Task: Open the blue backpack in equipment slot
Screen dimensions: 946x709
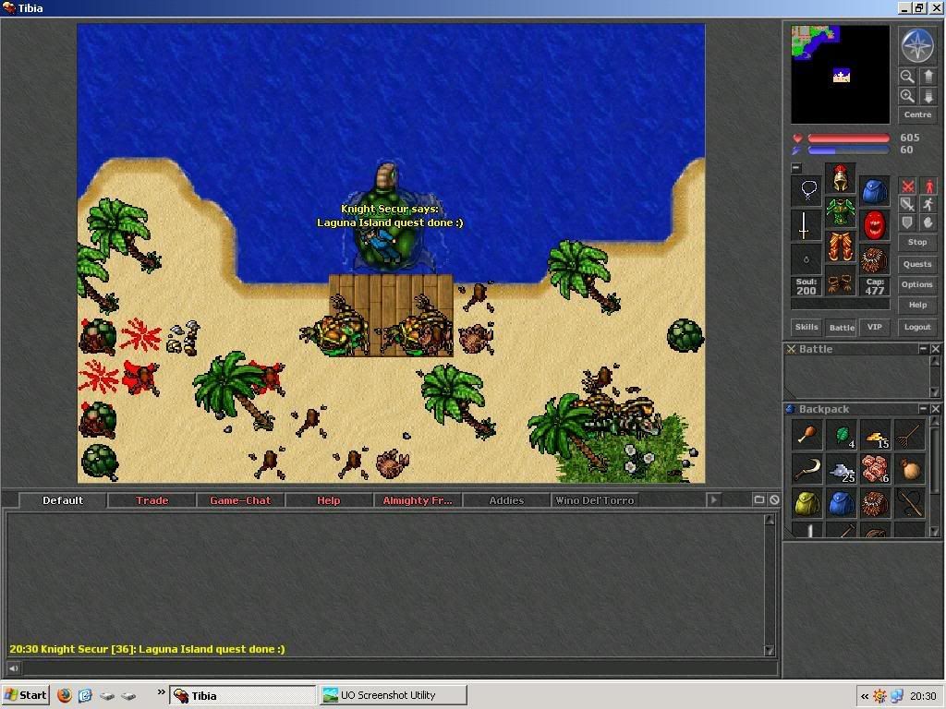Action: [x=874, y=191]
